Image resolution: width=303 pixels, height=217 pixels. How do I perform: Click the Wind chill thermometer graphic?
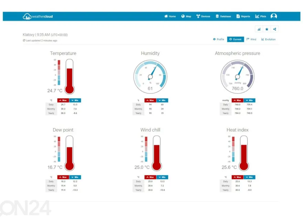click(157, 153)
